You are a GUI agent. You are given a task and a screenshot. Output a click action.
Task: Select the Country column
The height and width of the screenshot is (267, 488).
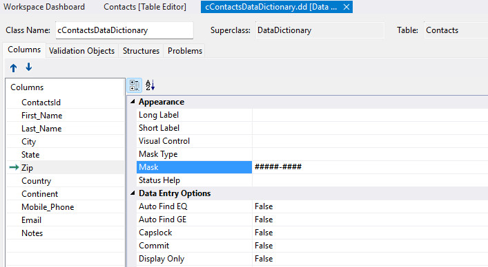[65, 181]
